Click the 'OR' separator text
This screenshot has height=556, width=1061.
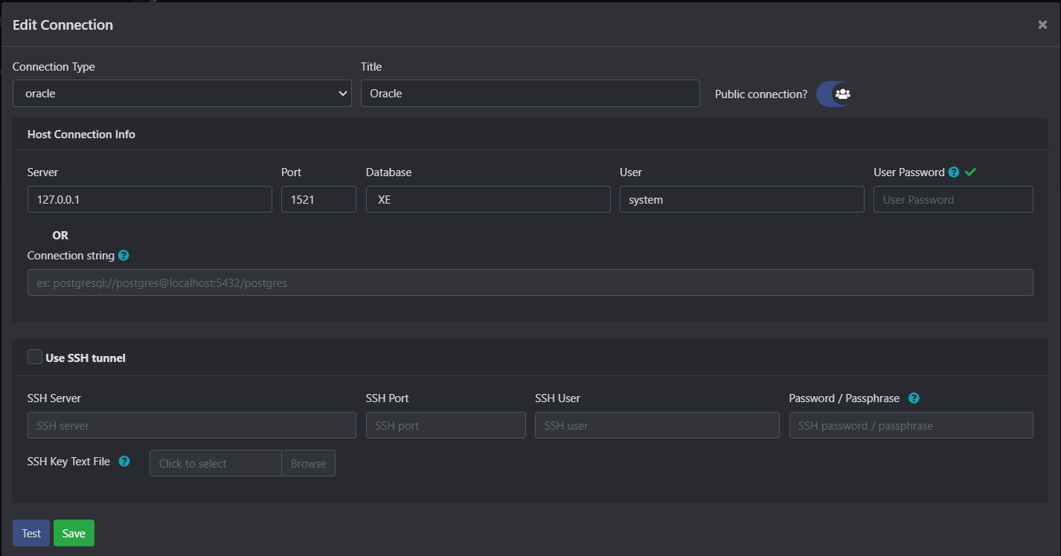(60, 235)
